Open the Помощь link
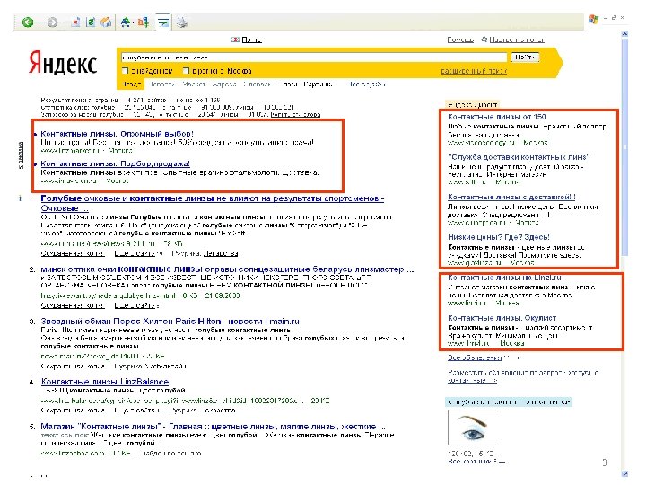 click(x=460, y=40)
